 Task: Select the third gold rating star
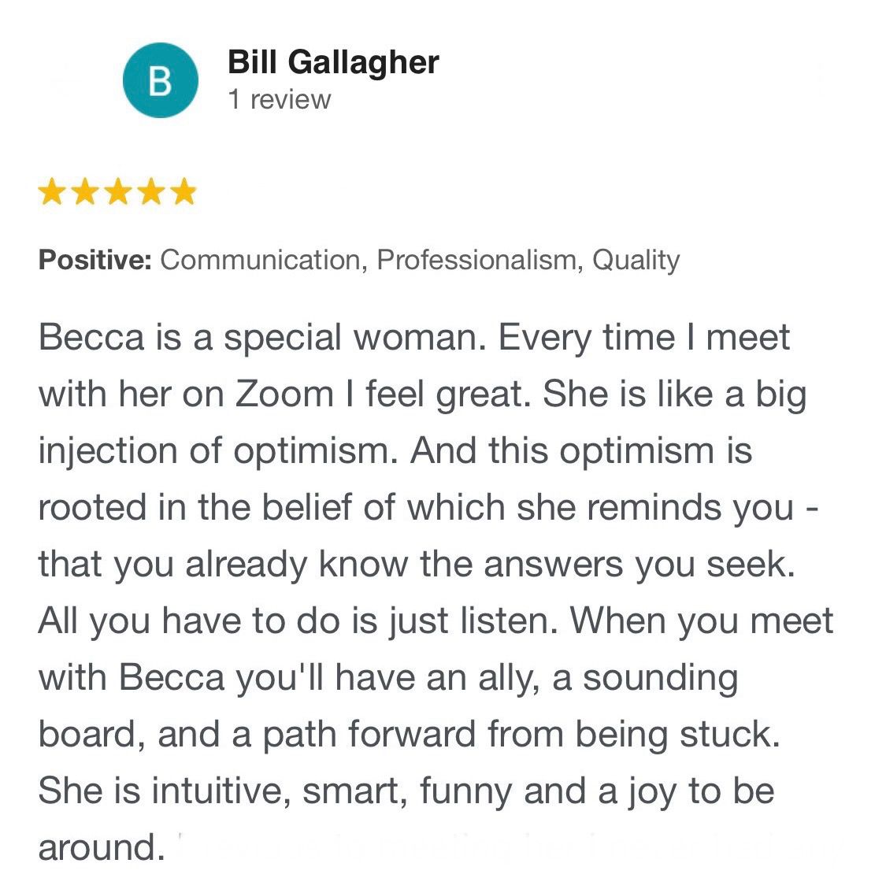[x=117, y=191]
